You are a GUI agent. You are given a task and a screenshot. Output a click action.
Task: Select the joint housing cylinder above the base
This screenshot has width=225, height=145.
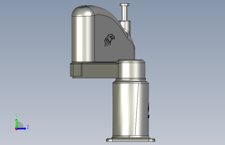(x=132, y=69)
